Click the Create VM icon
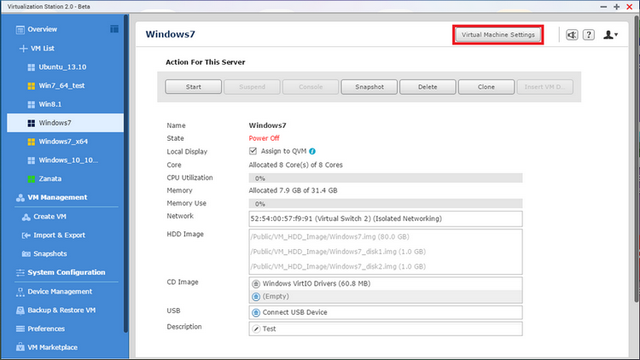Viewport: 640px width, 360px height. tap(26, 217)
